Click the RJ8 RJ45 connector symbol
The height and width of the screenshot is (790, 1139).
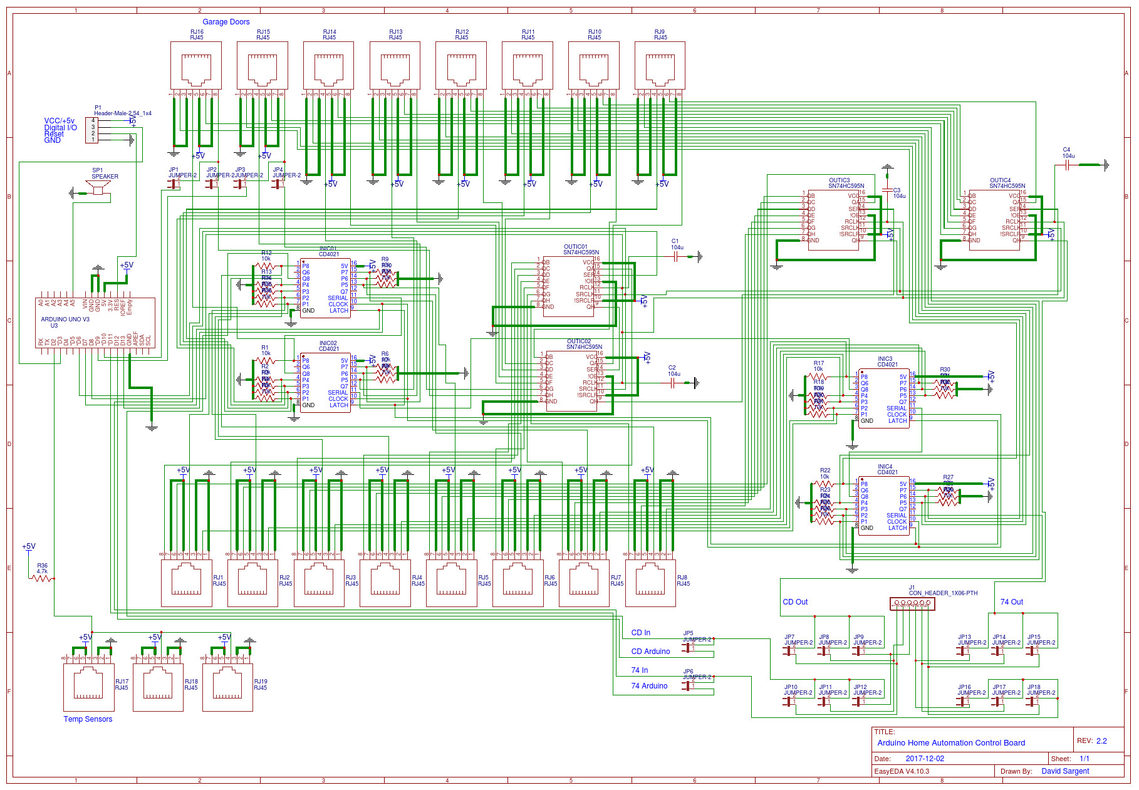(650, 583)
